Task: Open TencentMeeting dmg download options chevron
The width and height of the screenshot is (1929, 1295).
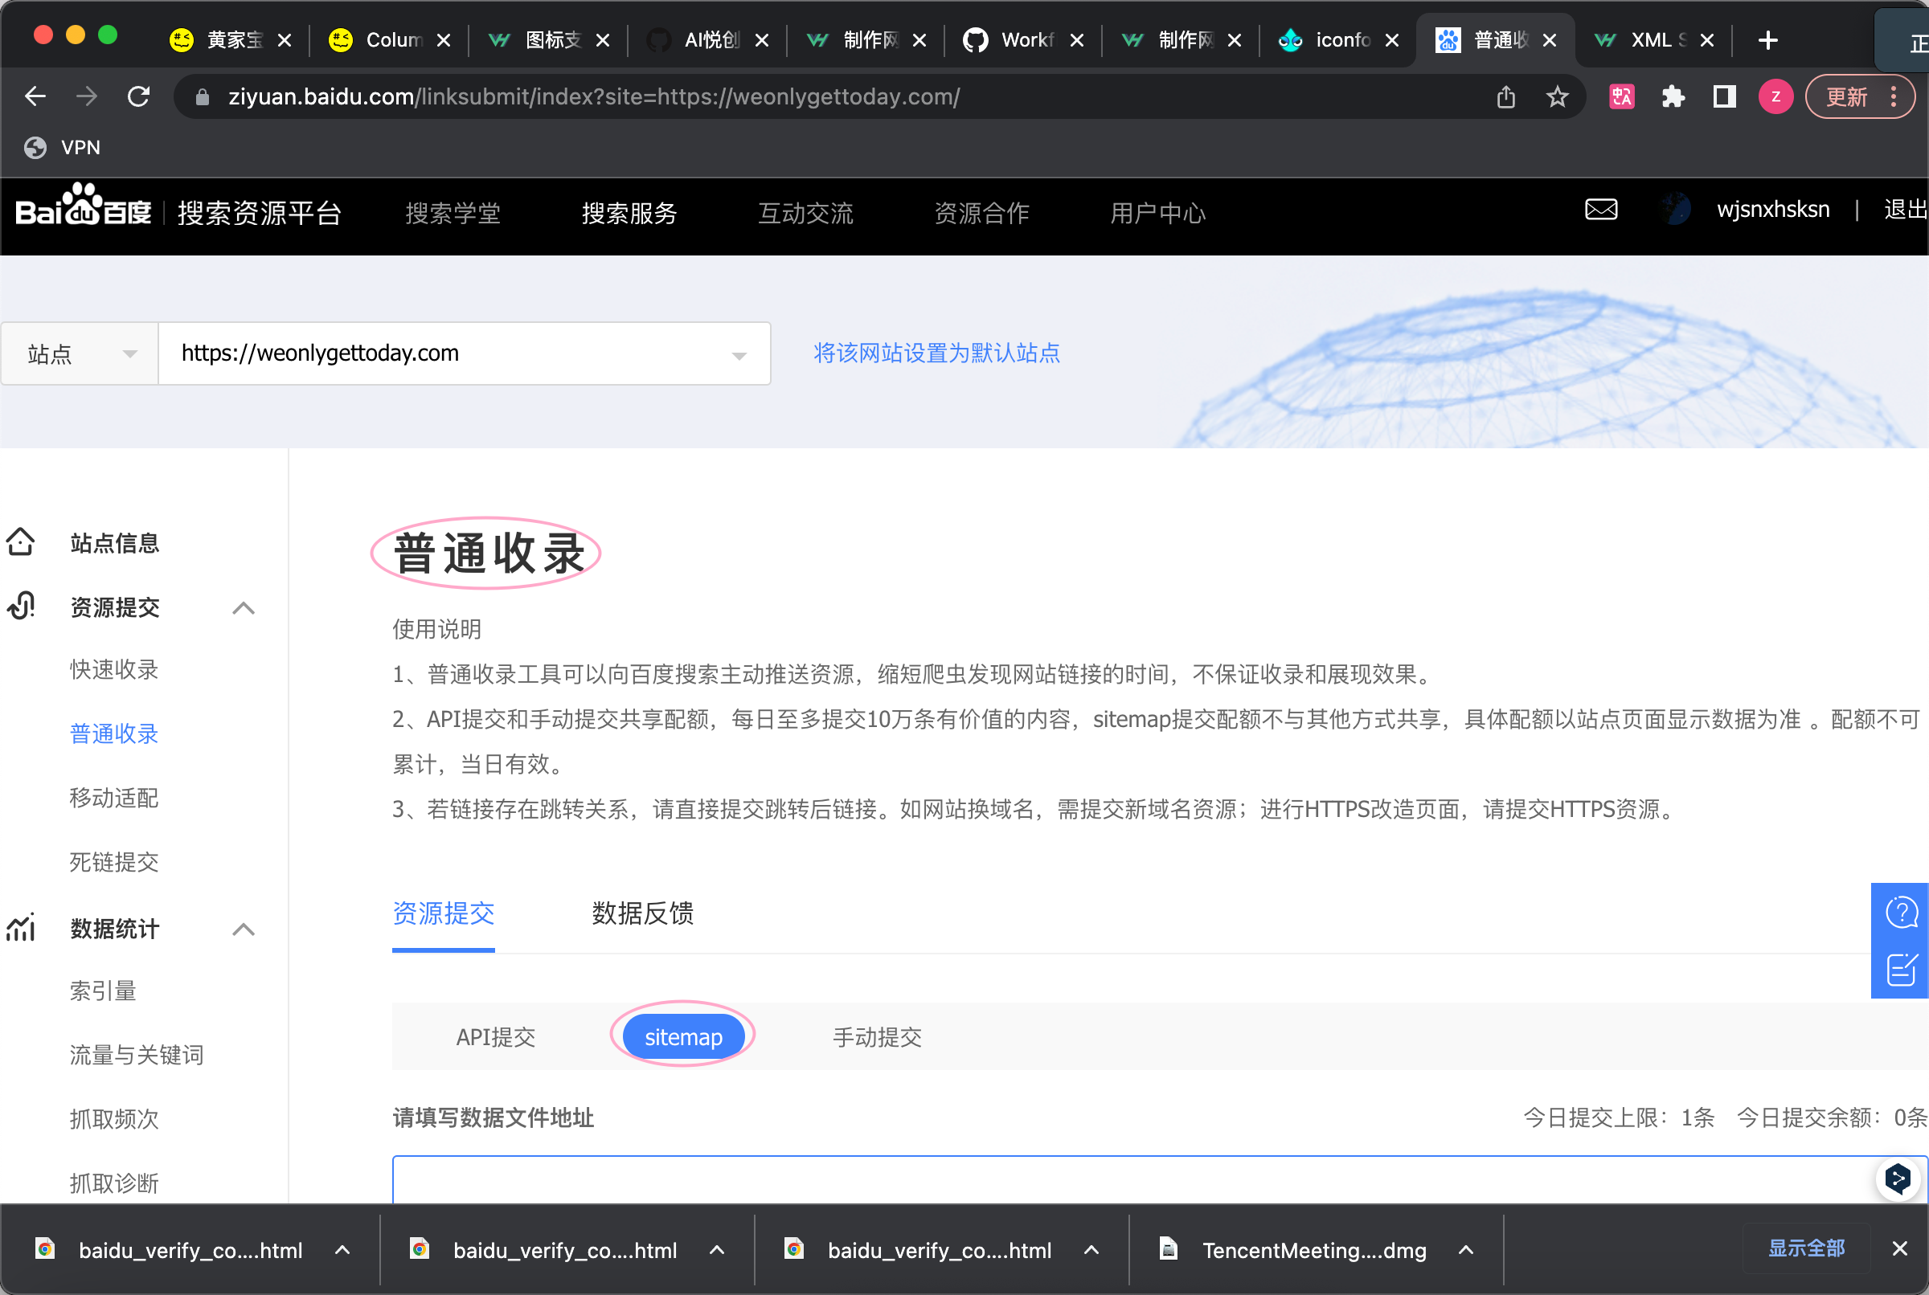Action: pos(1465,1249)
